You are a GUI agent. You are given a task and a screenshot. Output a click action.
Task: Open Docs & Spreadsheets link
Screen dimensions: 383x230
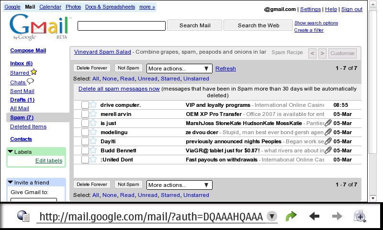[110, 7]
